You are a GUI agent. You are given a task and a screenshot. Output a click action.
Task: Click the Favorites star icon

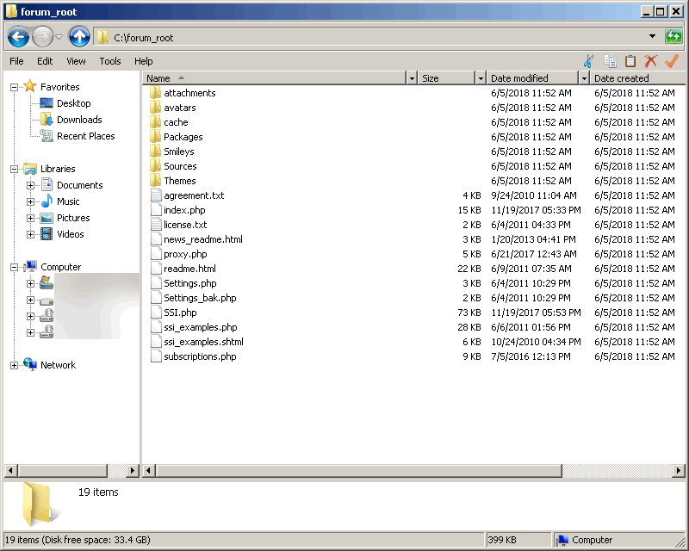pos(30,86)
